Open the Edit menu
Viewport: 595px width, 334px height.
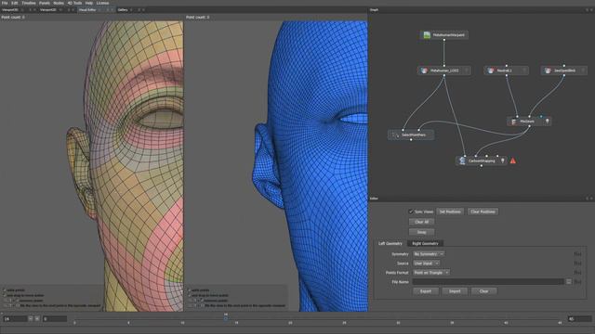tap(15, 3)
